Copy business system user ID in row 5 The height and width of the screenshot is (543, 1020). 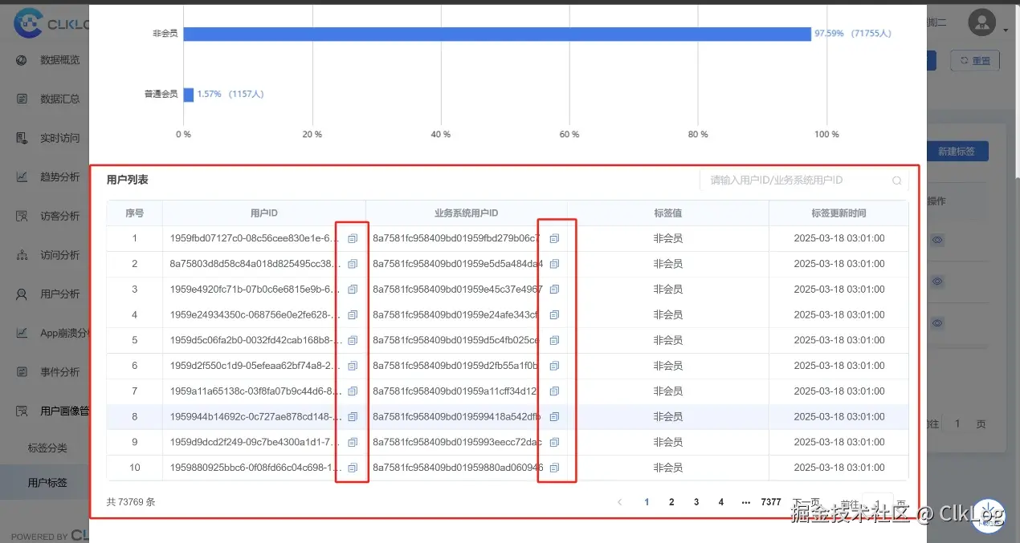[x=554, y=340]
